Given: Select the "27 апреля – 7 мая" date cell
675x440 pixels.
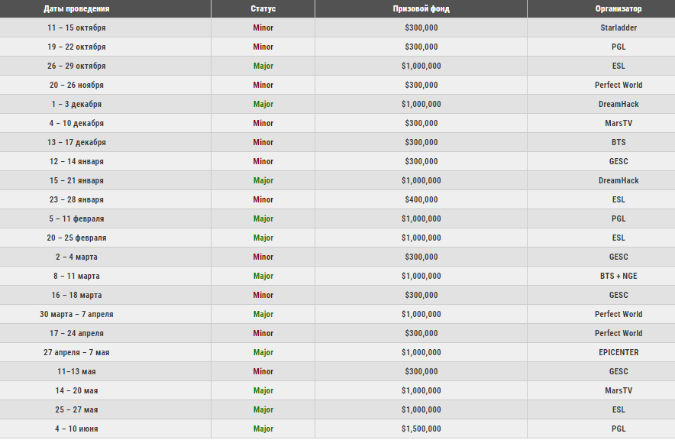Looking at the screenshot, I should [76, 352].
